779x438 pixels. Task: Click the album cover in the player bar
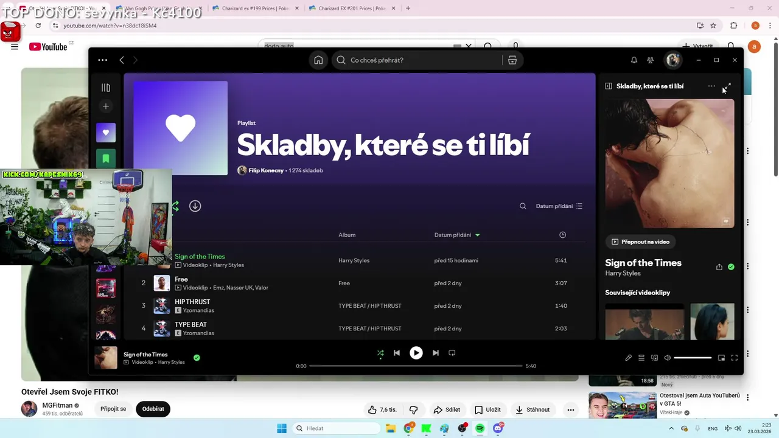point(106,358)
